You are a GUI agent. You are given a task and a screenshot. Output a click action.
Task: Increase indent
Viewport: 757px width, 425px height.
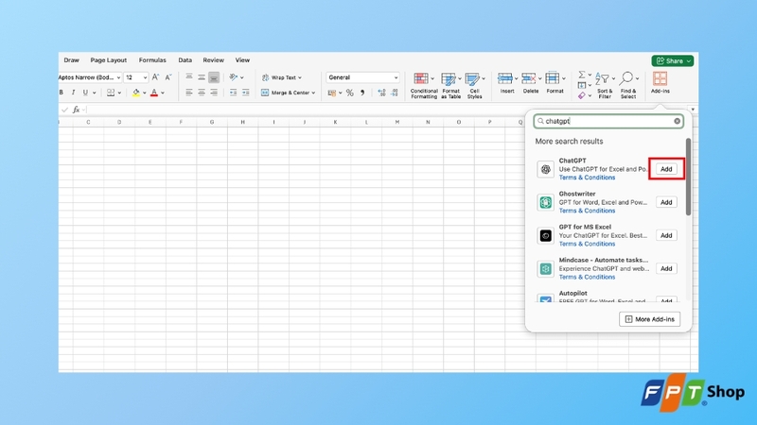(245, 93)
